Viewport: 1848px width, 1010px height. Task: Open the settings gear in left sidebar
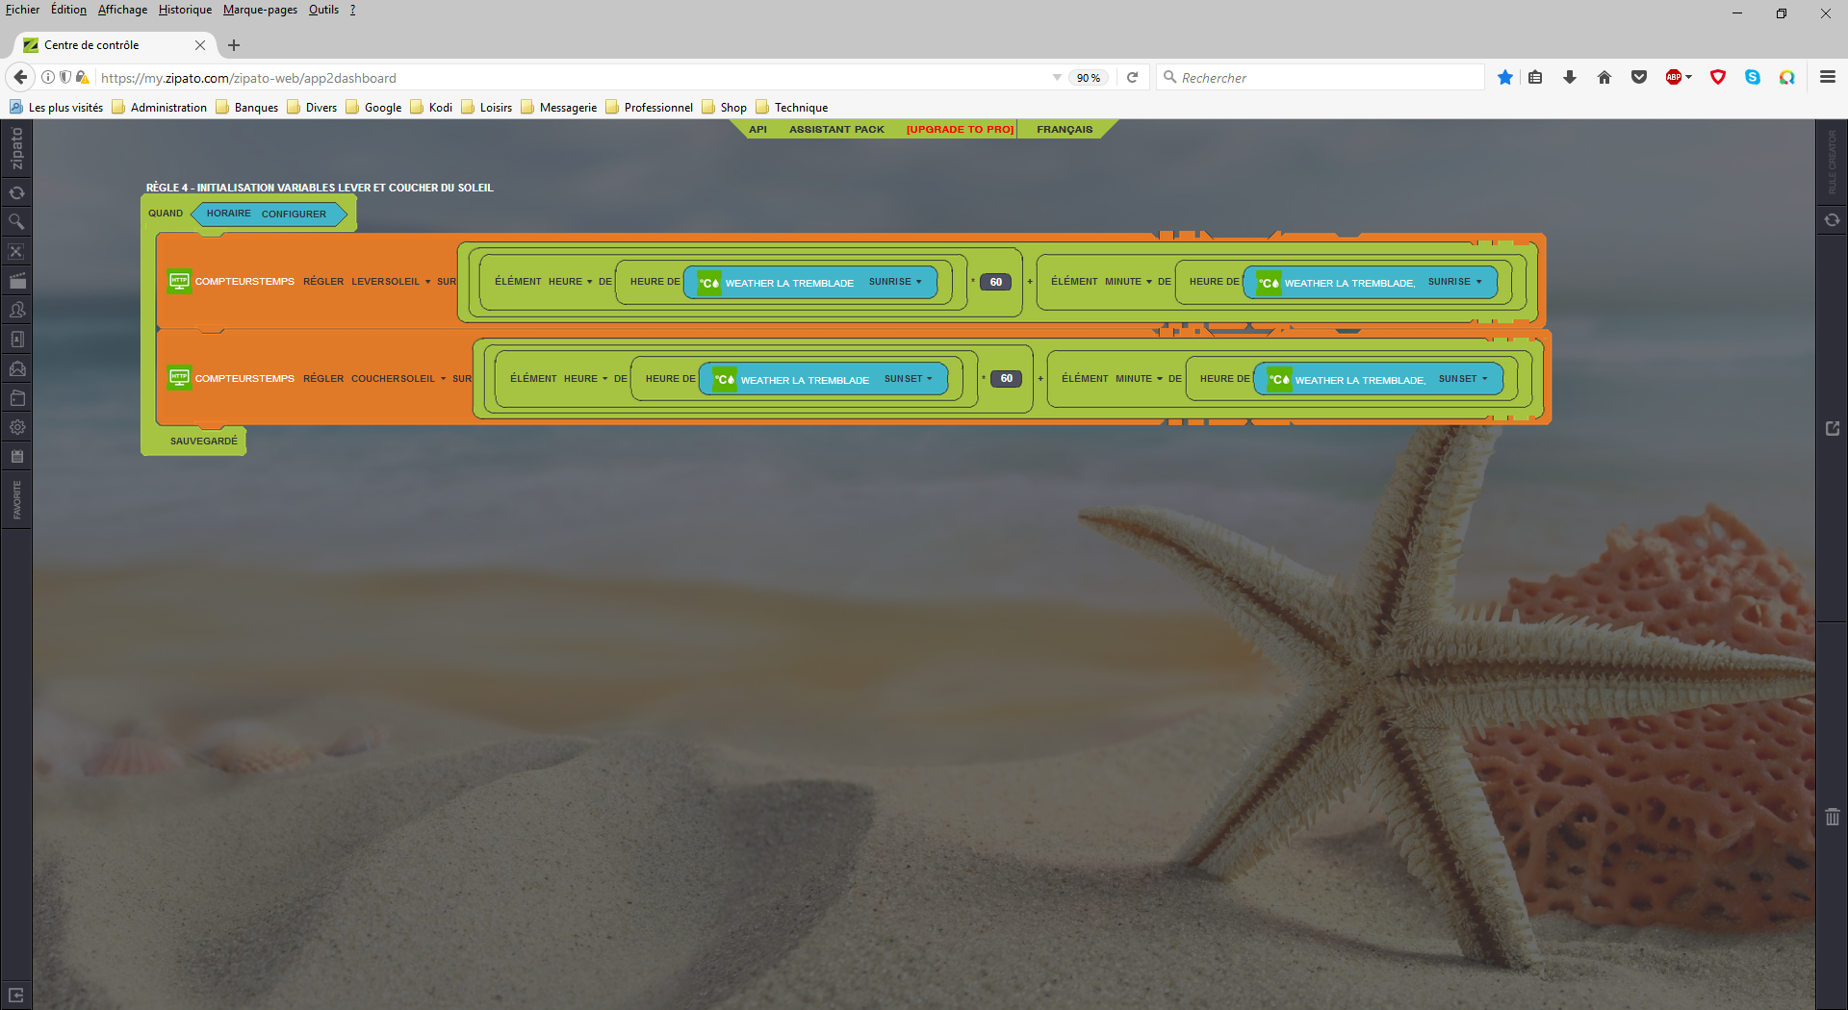tap(16, 427)
